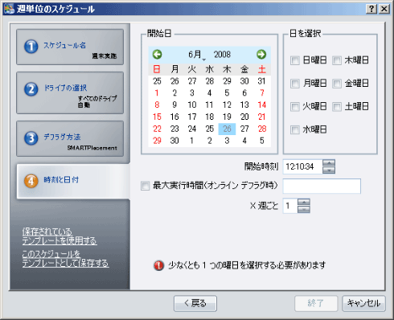Increase 開始時刻 with up spinner
This screenshot has width=394, height=320.
(x=329, y=163)
